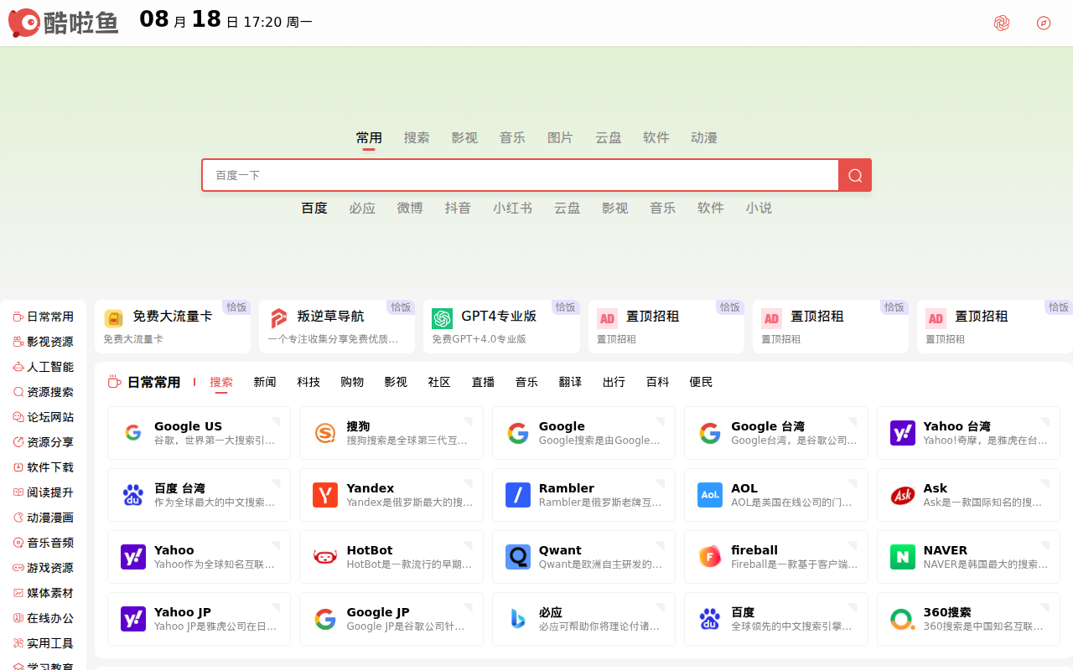This screenshot has width=1073, height=670.
Task: Switch to the 图片 search category tab
Action: (560, 137)
